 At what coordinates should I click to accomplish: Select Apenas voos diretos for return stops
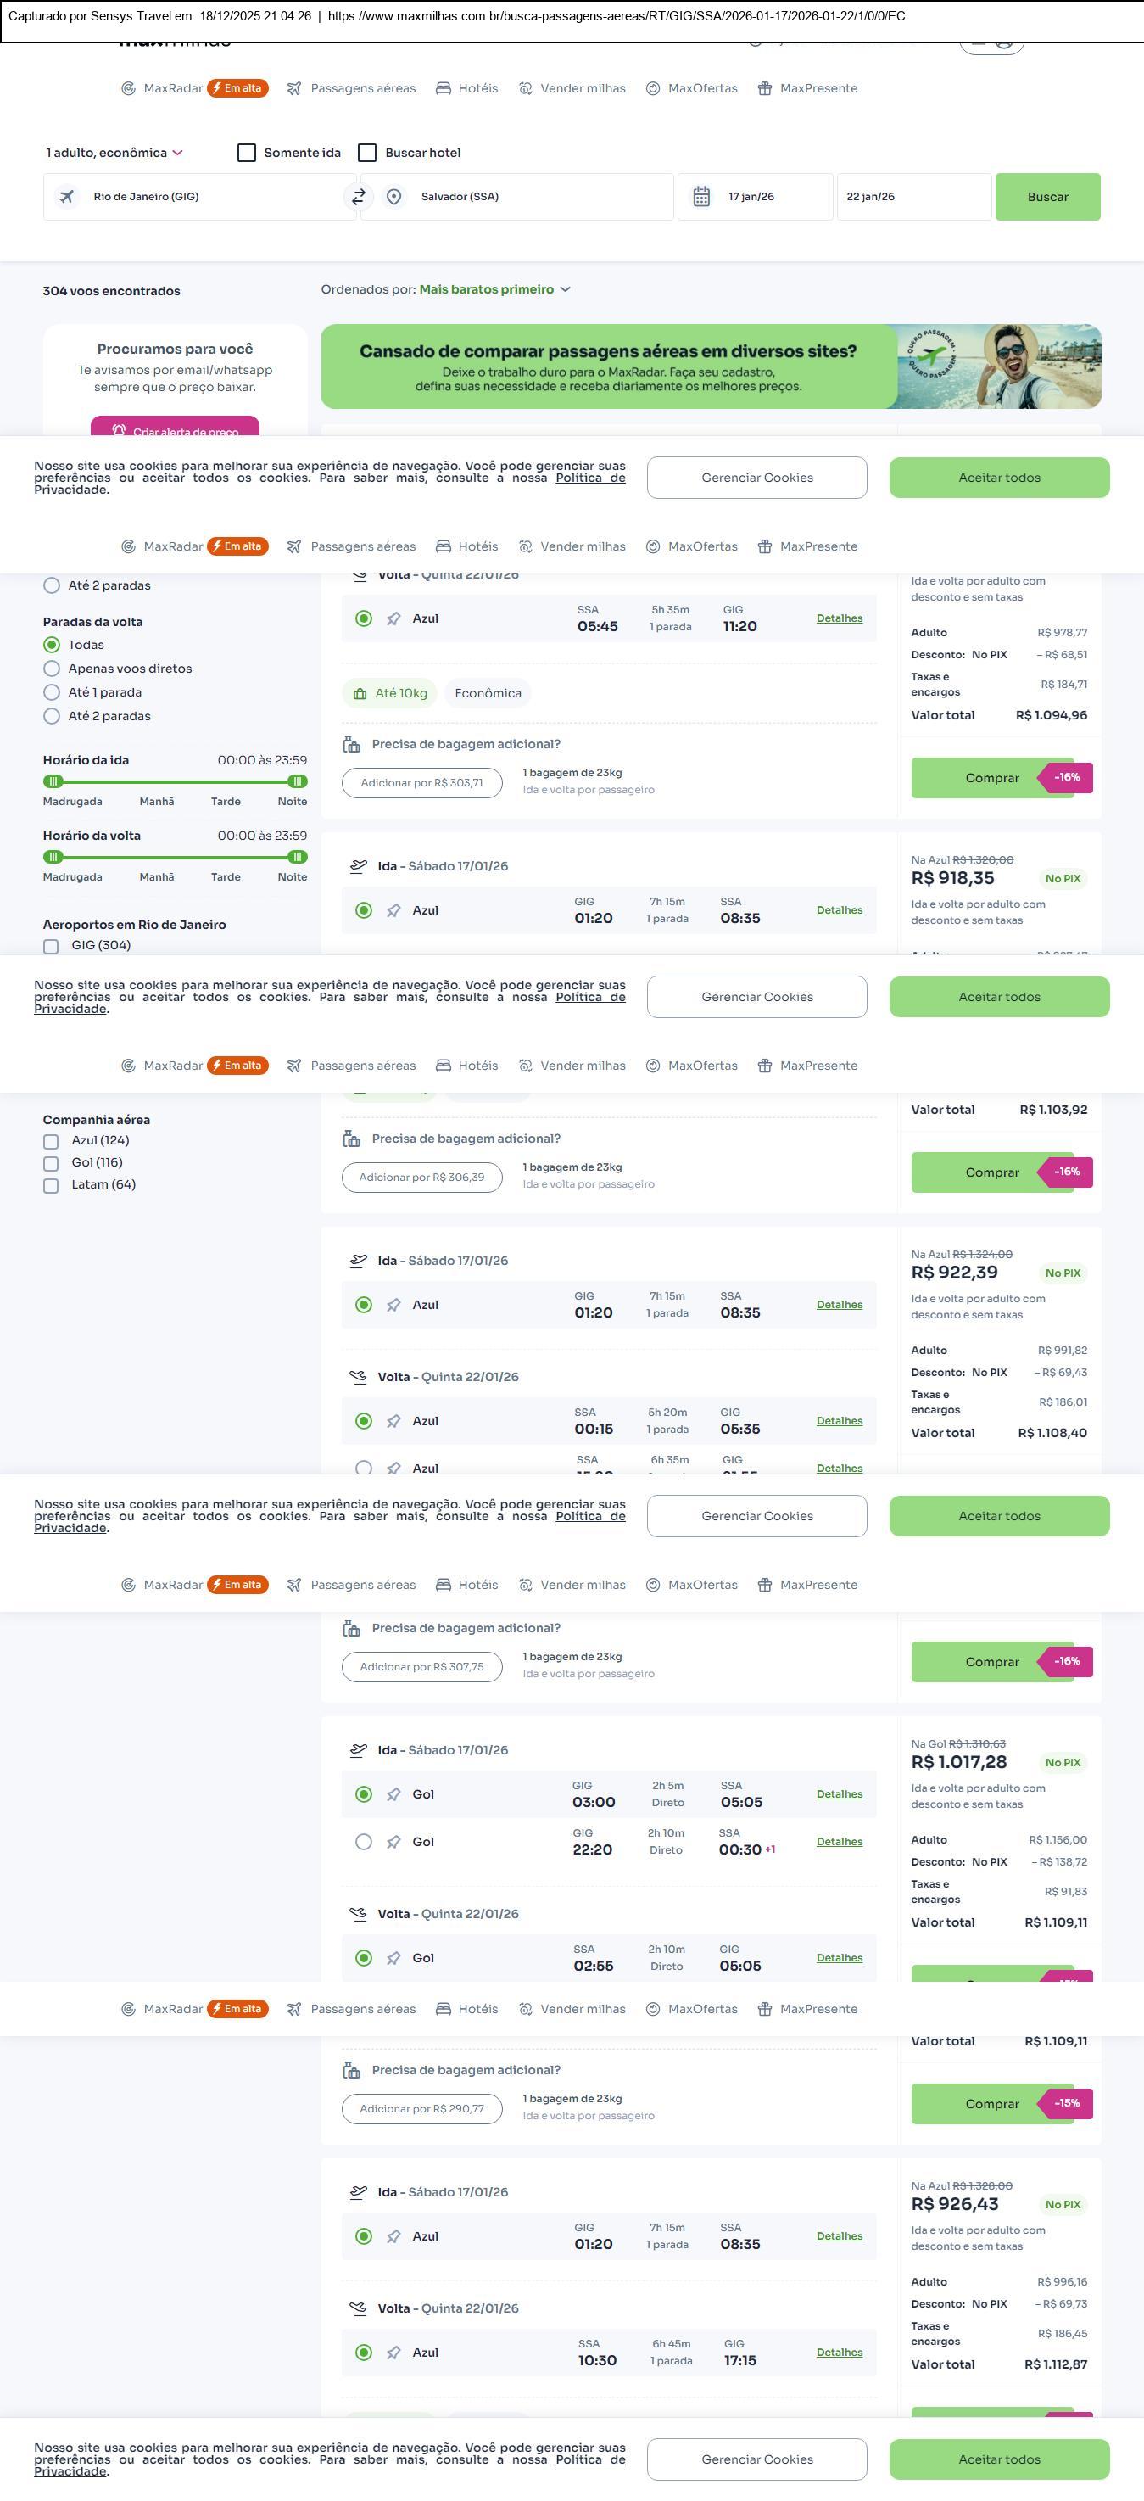click(x=53, y=669)
